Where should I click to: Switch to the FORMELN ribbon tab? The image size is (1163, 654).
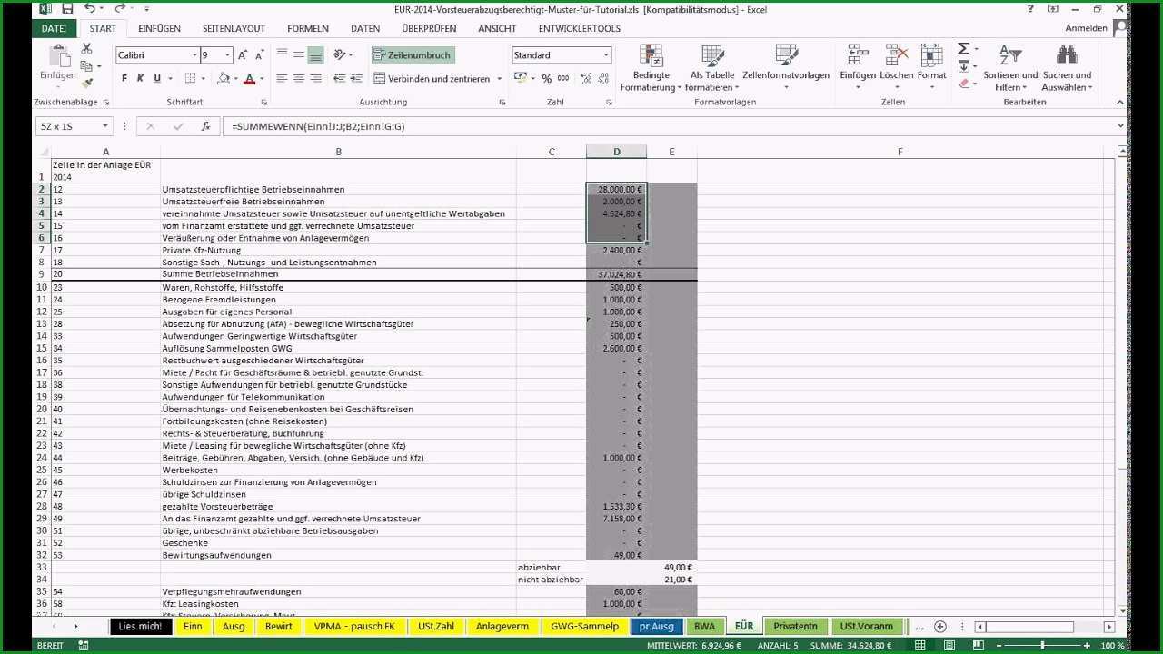click(x=306, y=29)
